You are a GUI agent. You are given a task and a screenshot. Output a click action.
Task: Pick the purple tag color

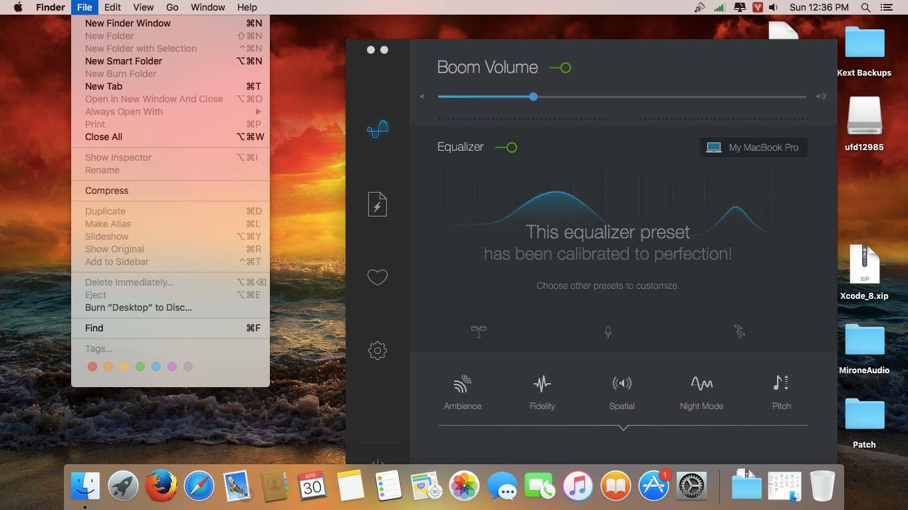172,367
